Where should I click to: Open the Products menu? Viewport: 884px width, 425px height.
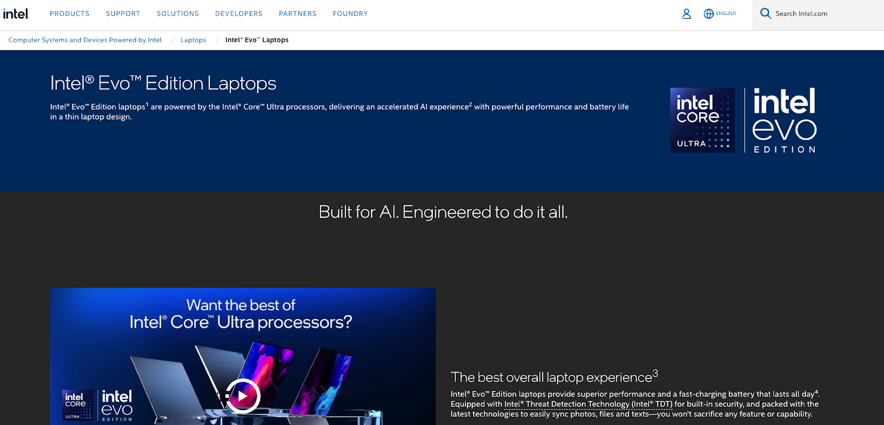pos(70,14)
